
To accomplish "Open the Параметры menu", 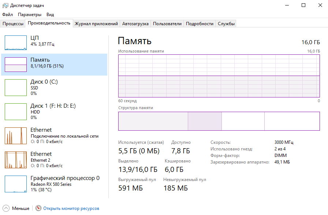I will 30,15.
